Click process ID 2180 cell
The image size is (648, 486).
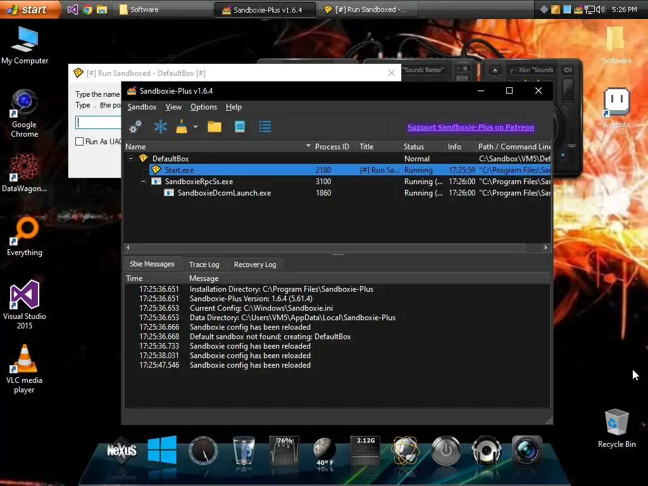(323, 170)
